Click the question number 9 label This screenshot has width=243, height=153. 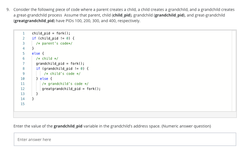click(x=9, y=10)
